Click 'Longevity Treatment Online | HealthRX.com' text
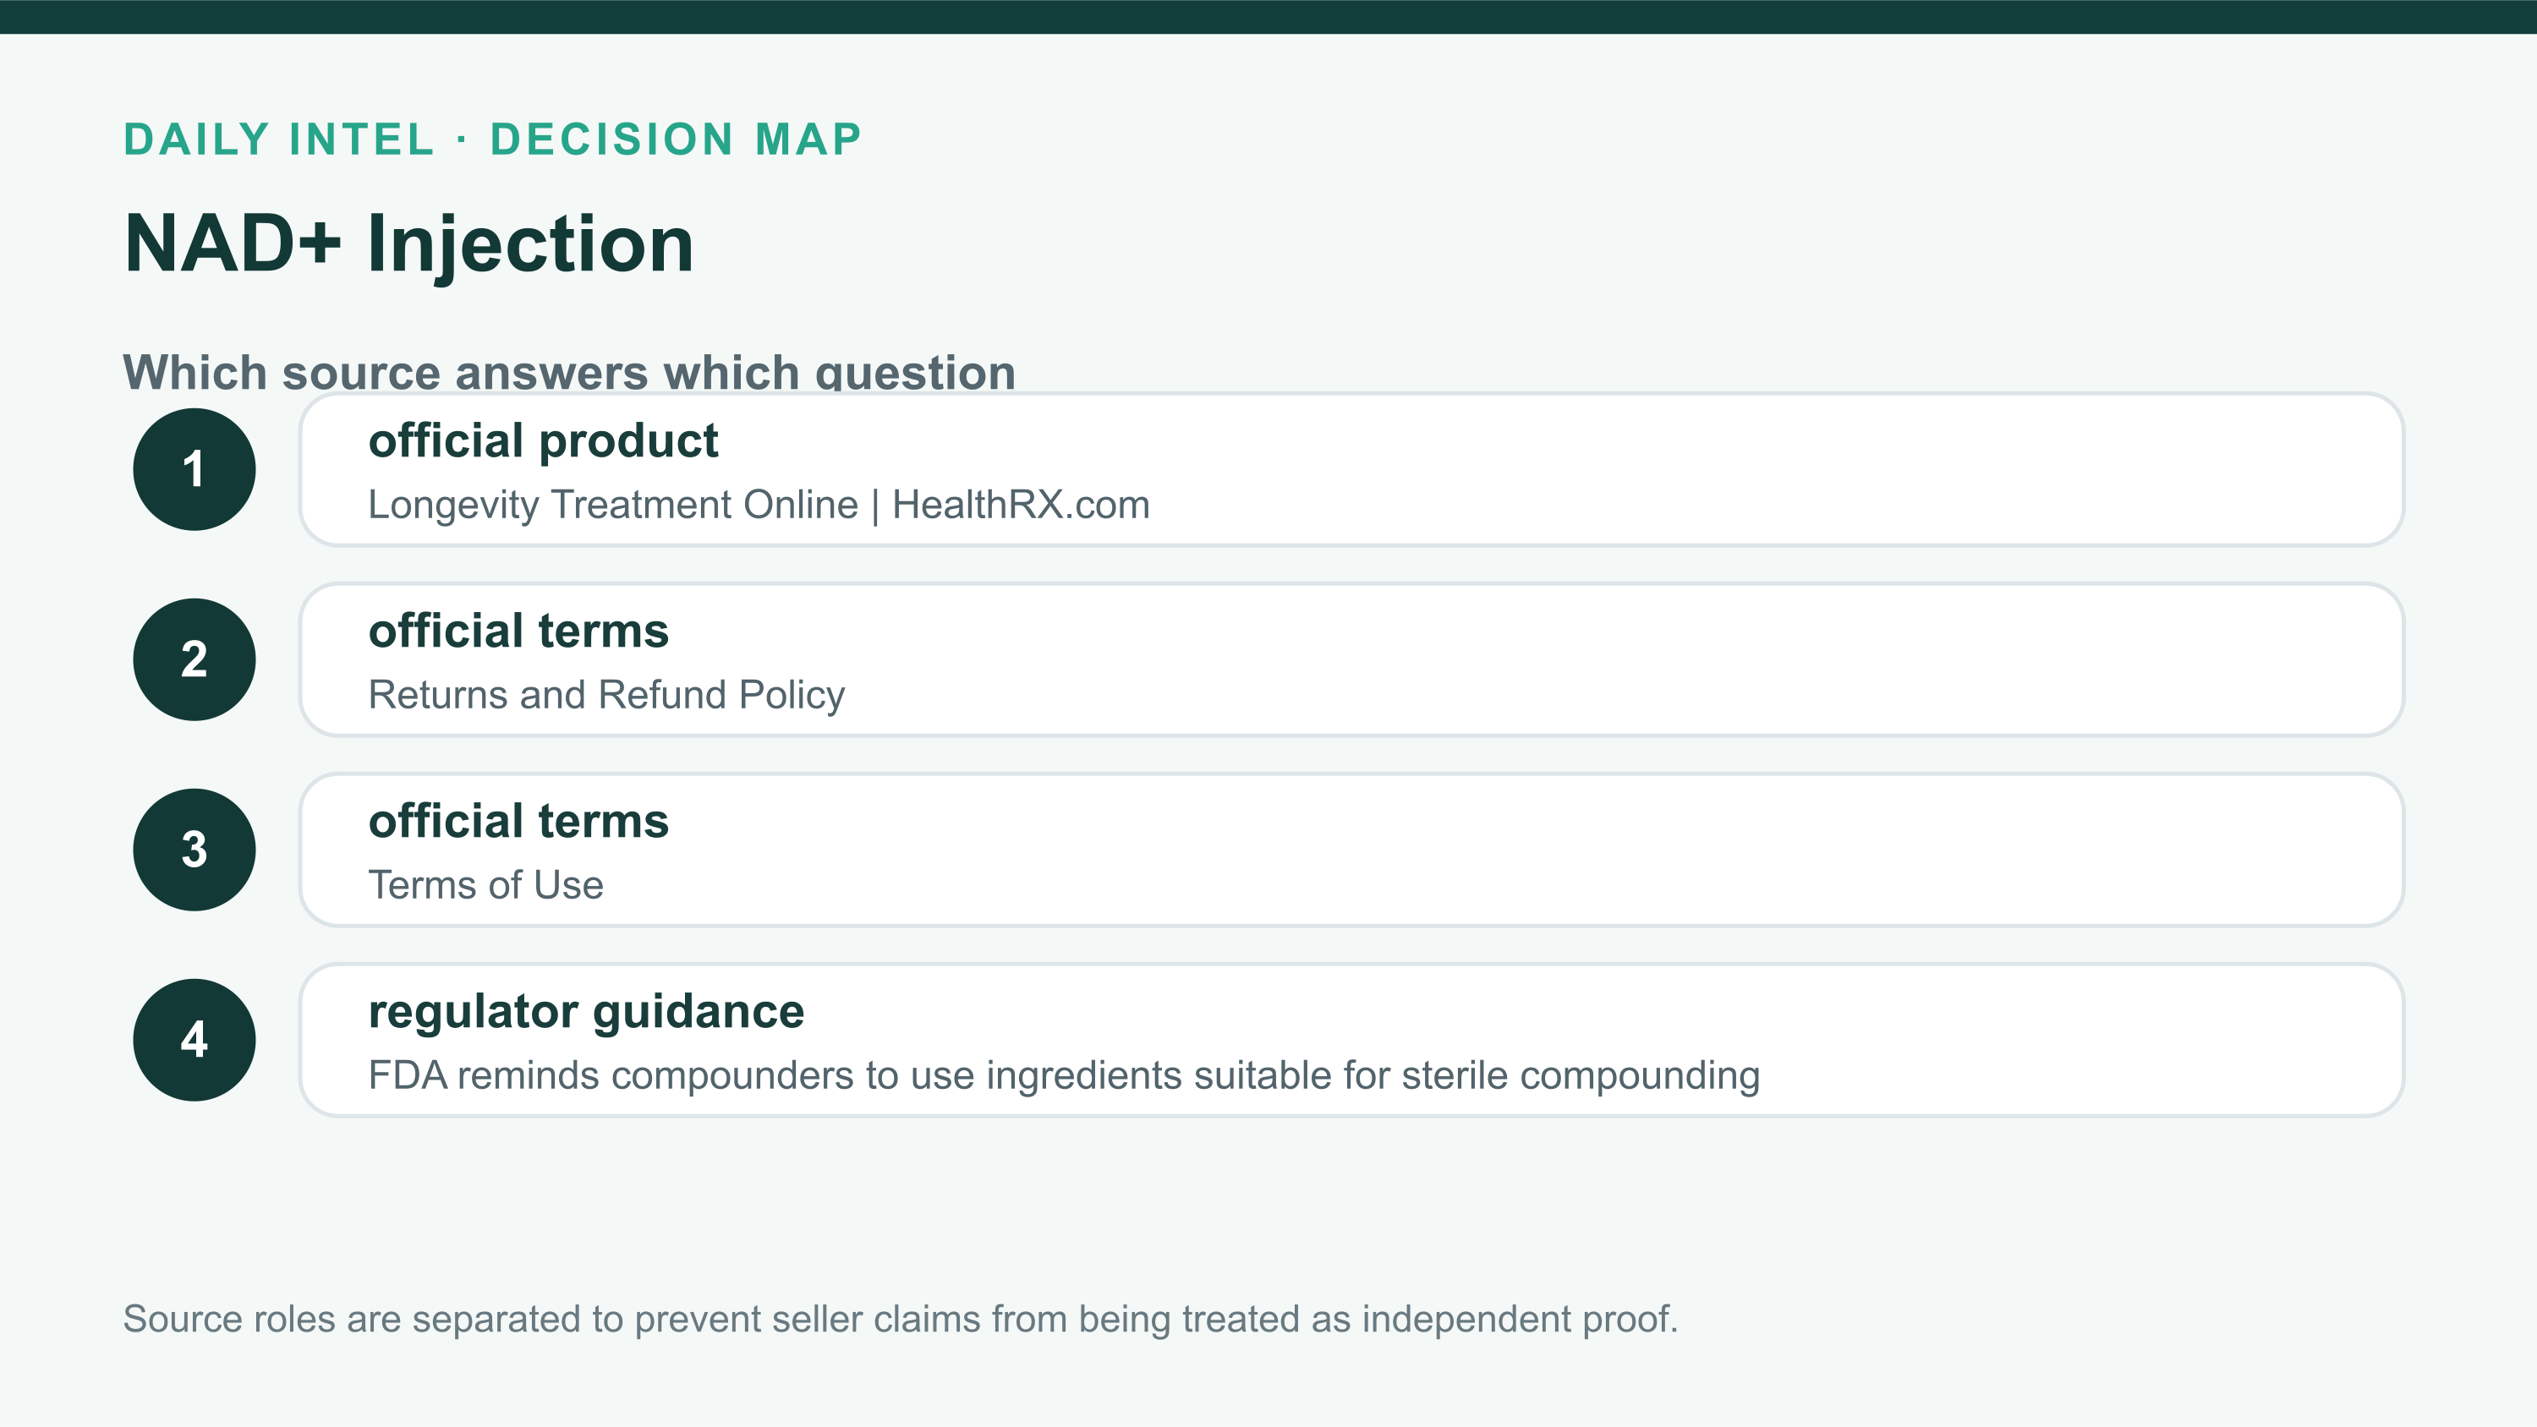Image resolution: width=2537 pixels, height=1427 pixels. click(759, 506)
